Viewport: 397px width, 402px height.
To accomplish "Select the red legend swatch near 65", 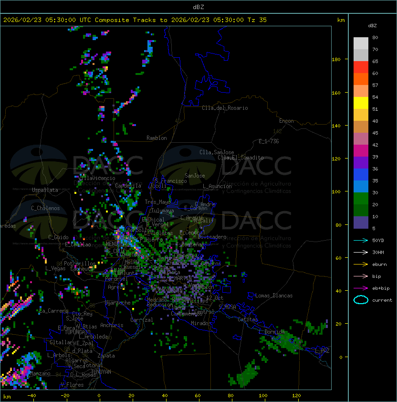I will 361,67.
